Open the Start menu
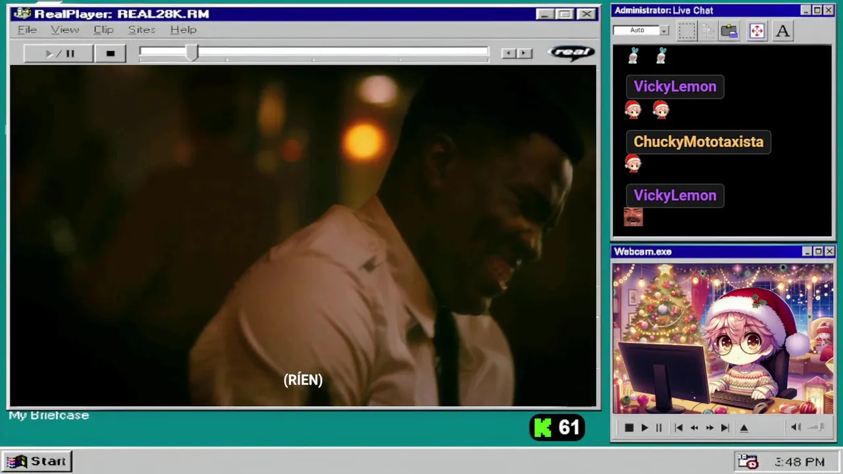This screenshot has height=474, width=843. [x=37, y=461]
